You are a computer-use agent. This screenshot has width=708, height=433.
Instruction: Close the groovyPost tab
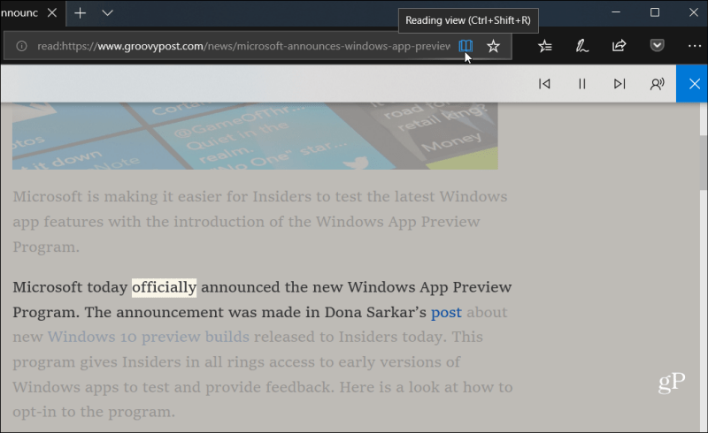52,12
